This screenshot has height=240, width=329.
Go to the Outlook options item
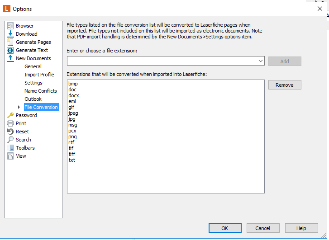pyautogui.click(x=33, y=99)
